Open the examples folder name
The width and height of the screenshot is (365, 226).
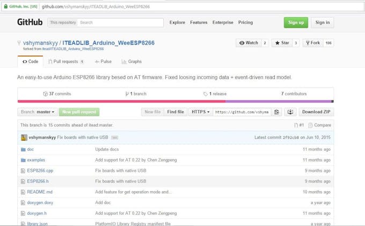click(36, 160)
